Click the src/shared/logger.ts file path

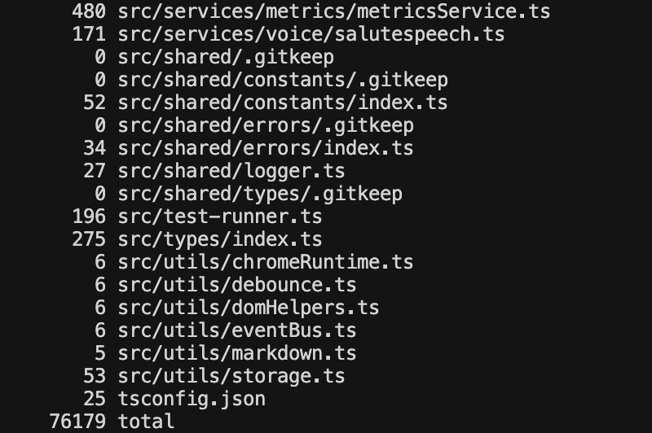tap(231, 171)
